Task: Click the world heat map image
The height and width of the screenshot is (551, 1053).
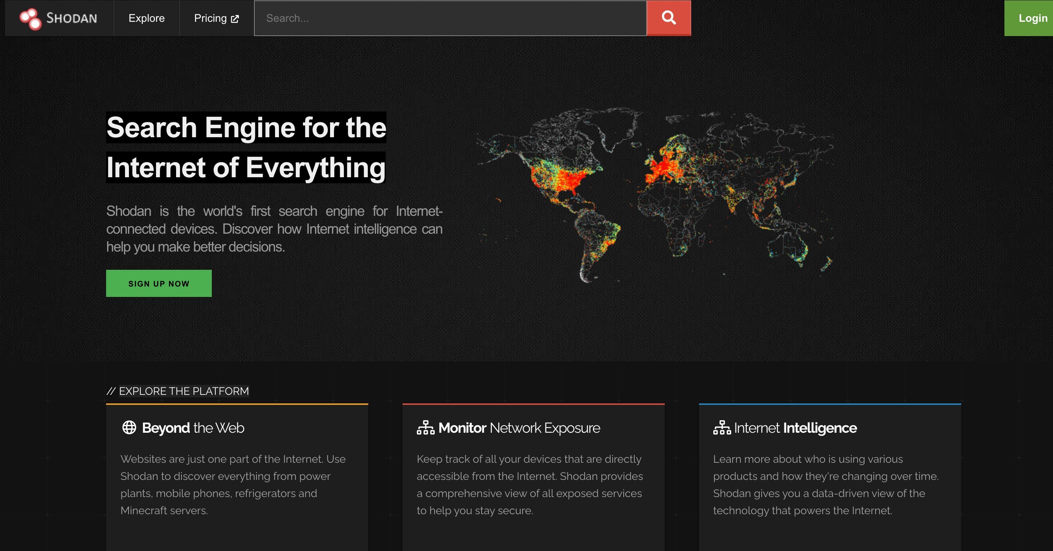Action: click(655, 195)
